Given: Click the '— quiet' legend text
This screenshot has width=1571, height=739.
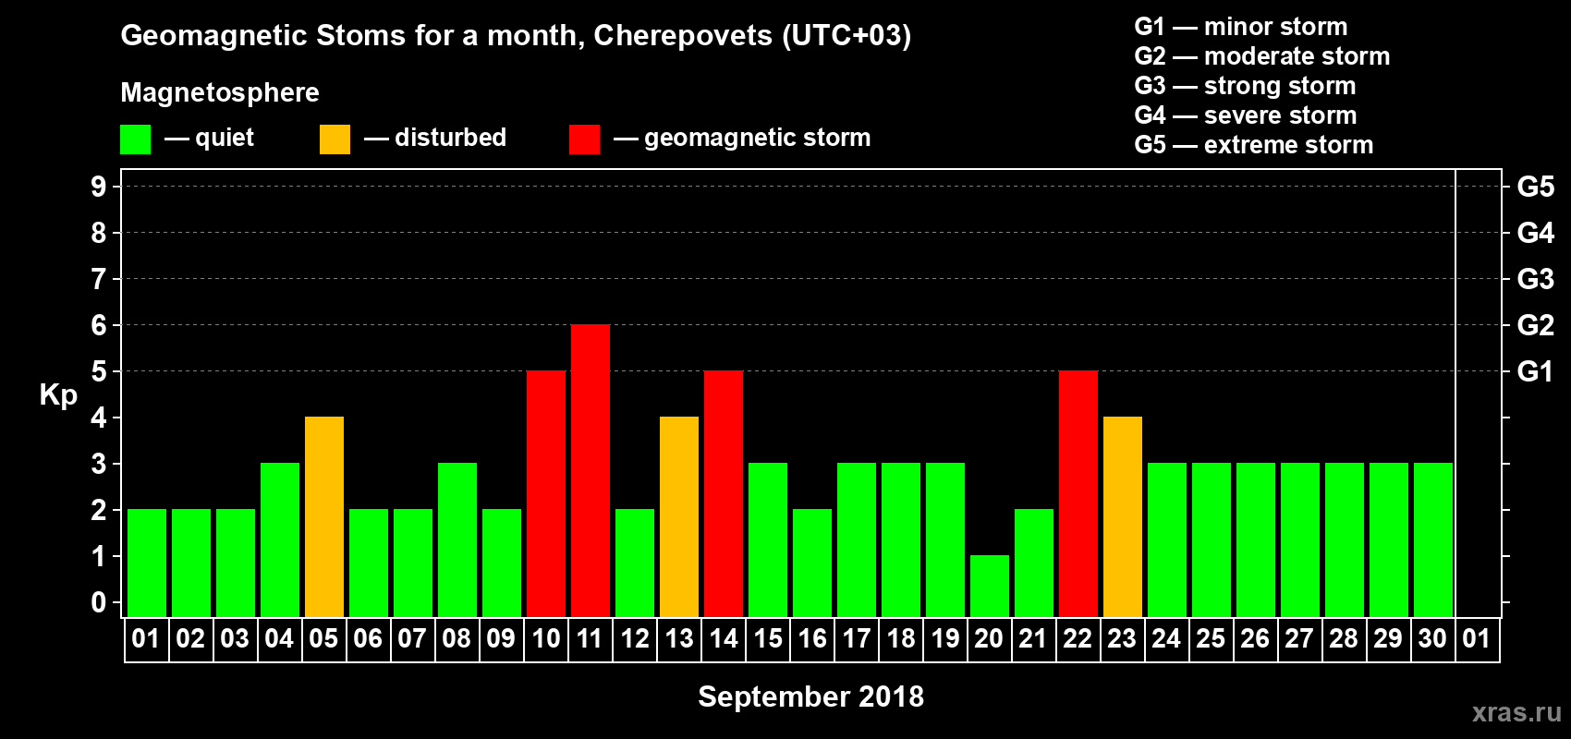Looking at the screenshot, I should click(209, 138).
